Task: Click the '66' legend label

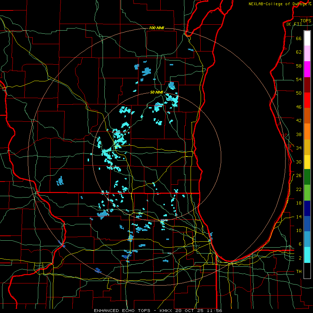Action: (x=299, y=39)
